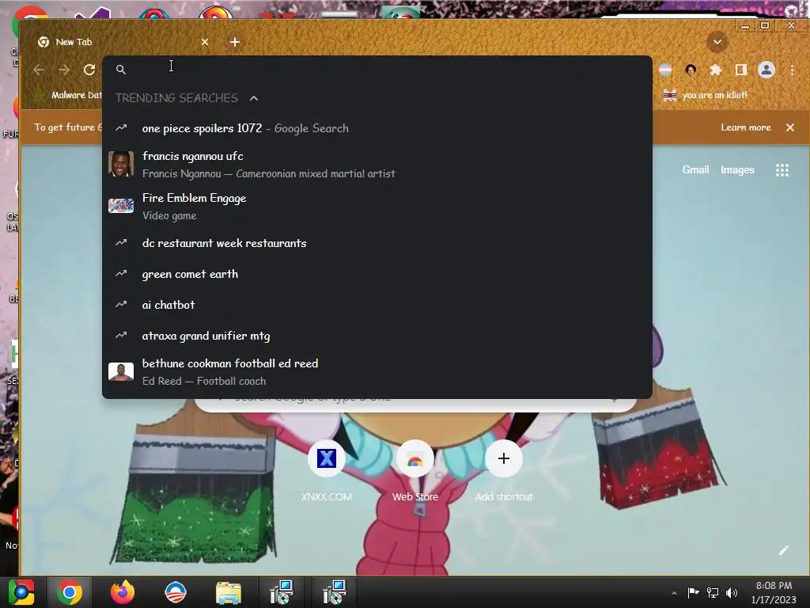Screen dimensions: 810x608
Task: Collapse the Trending Searches section
Action: pyautogui.click(x=254, y=98)
